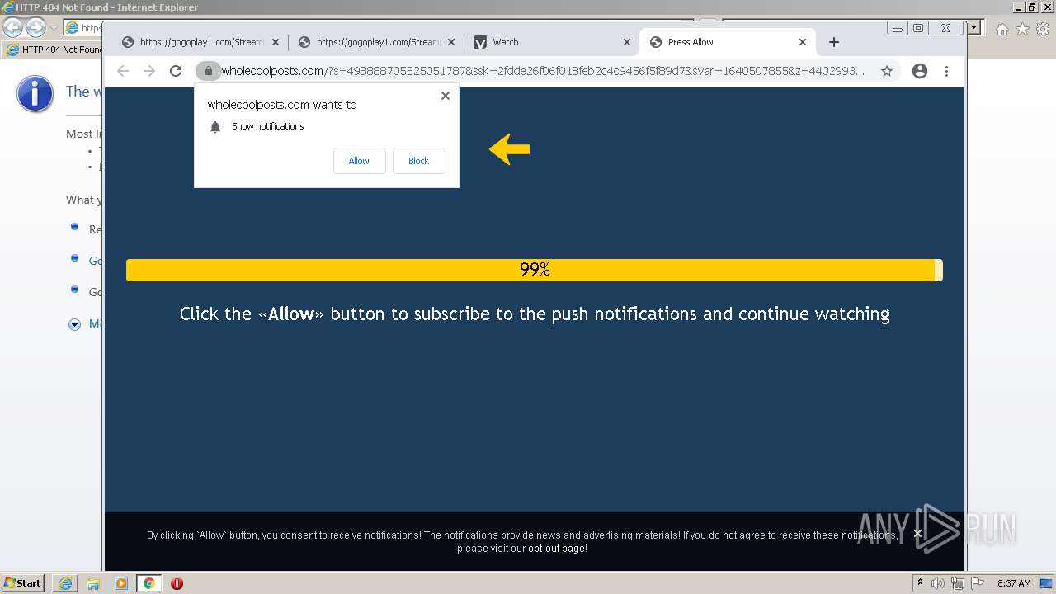This screenshot has height=594, width=1056.
Task: Open the opt-out page link
Action: 558,549
